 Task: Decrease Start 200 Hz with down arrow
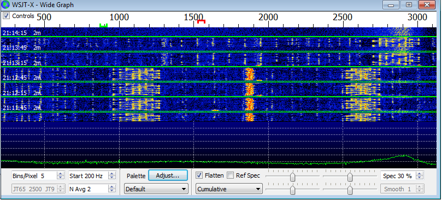coord(112,178)
